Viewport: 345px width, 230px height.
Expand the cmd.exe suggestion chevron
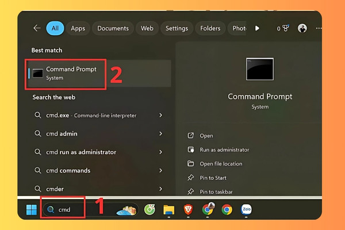(160, 115)
